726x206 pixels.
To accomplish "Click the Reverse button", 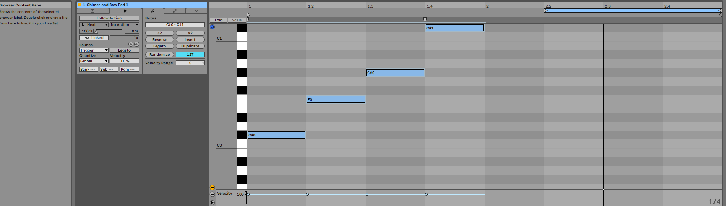I will click(160, 40).
